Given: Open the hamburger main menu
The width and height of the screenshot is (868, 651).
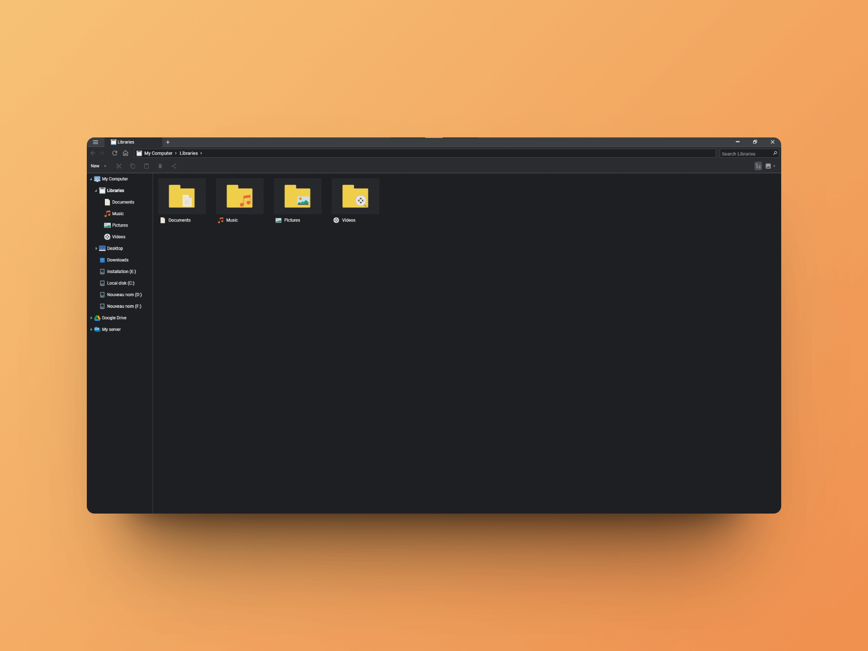Looking at the screenshot, I should 95,142.
